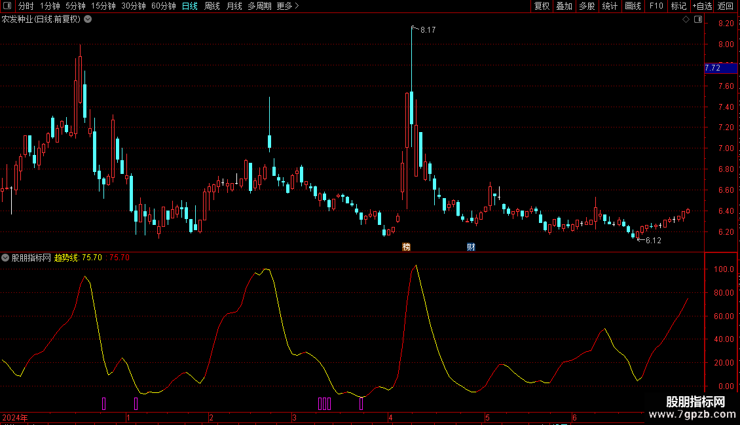Click the 趋势线: 75.70 value label
Image resolution: width=740 pixels, height=425 pixels.
click(79, 258)
